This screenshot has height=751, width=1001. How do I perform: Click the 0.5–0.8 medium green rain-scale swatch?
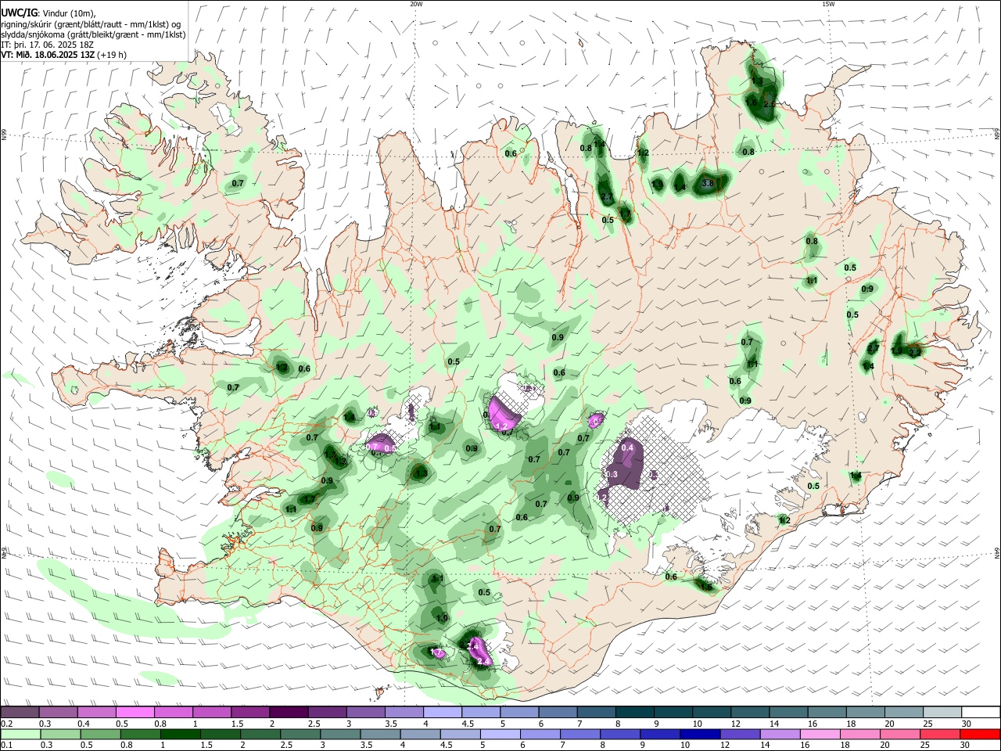point(100,734)
